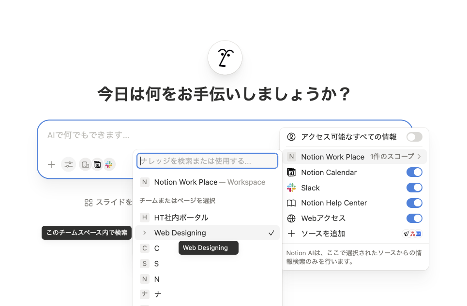The height and width of the screenshot is (306, 467).
Task: Click the N icon of Notion Work Place — Workspace
Action: pos(144,182)
